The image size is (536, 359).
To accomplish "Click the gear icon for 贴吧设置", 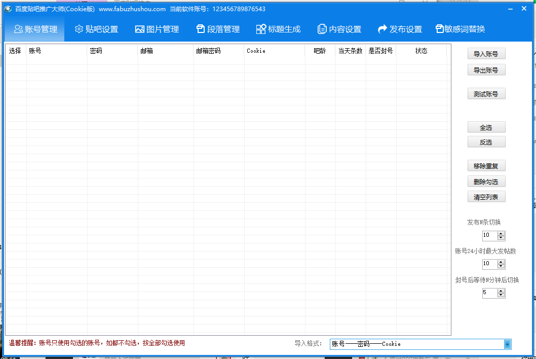I will point(79,29).
